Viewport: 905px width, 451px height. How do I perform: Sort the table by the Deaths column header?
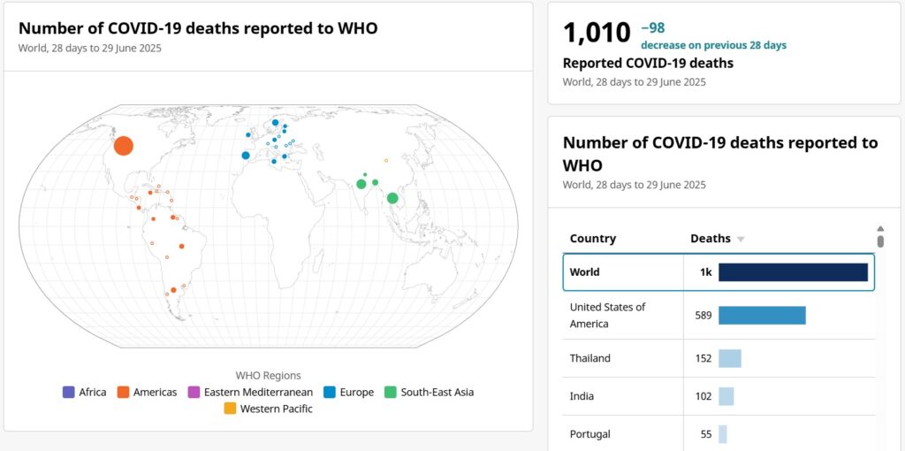click(x=711, y=239)
